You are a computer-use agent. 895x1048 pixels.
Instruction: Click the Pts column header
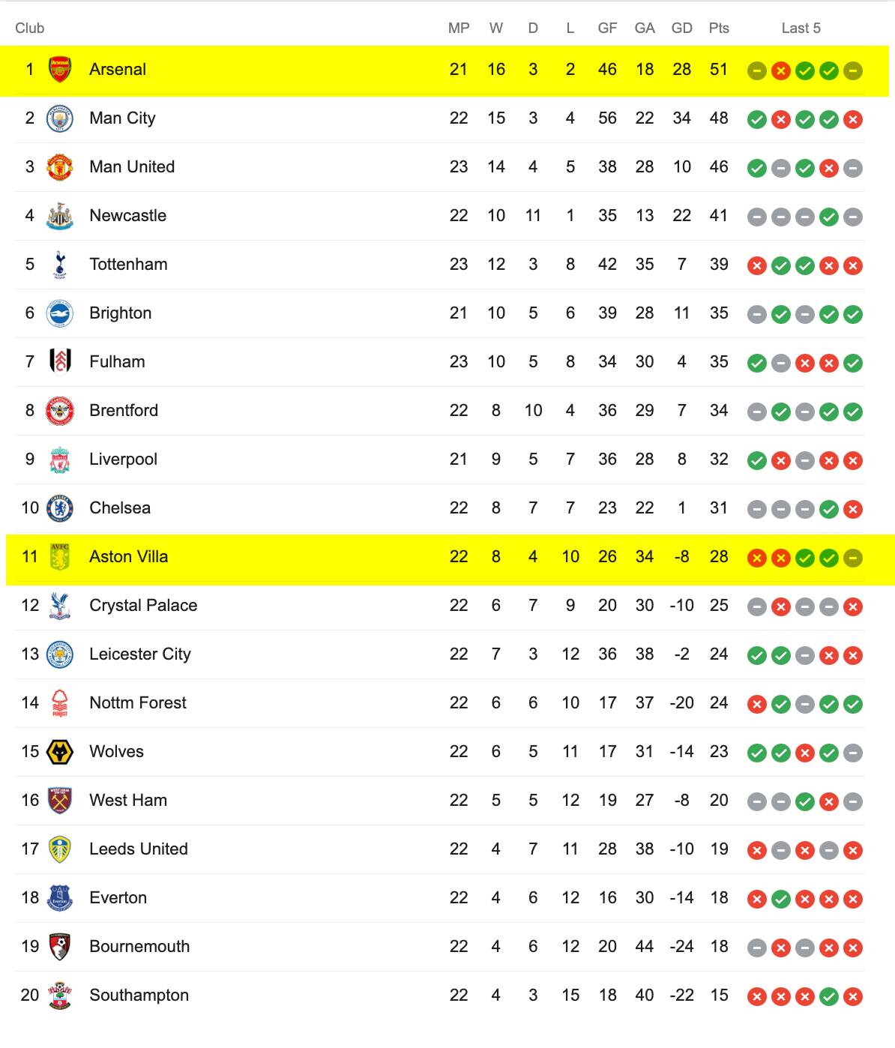(x=719, y=28)
